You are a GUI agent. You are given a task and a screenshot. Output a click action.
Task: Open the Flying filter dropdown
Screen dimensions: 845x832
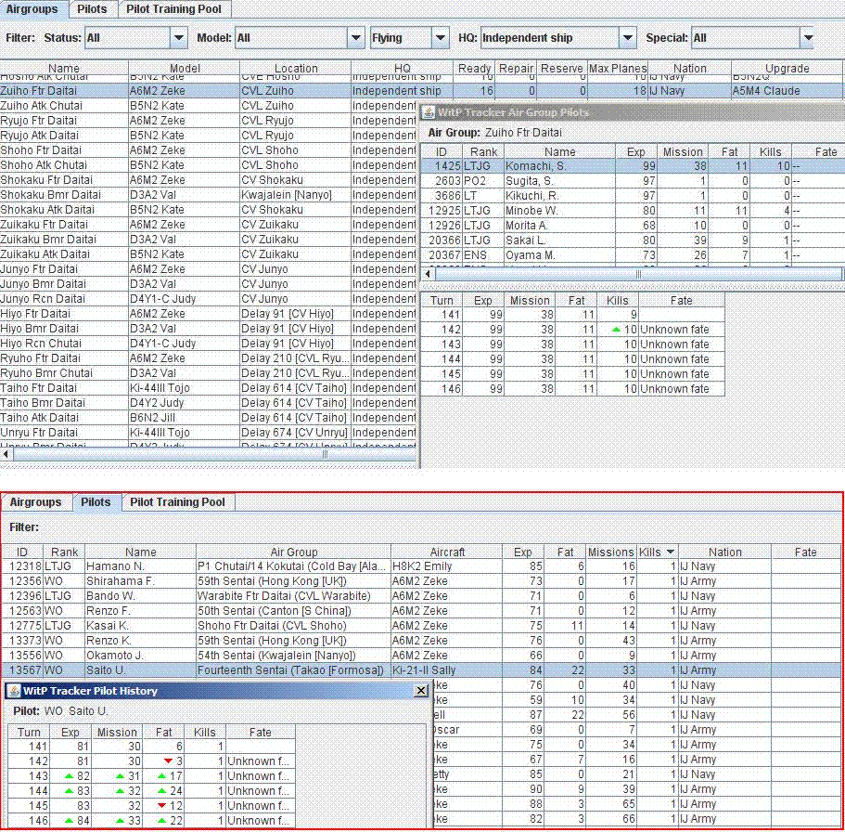[x=441, y=38]
